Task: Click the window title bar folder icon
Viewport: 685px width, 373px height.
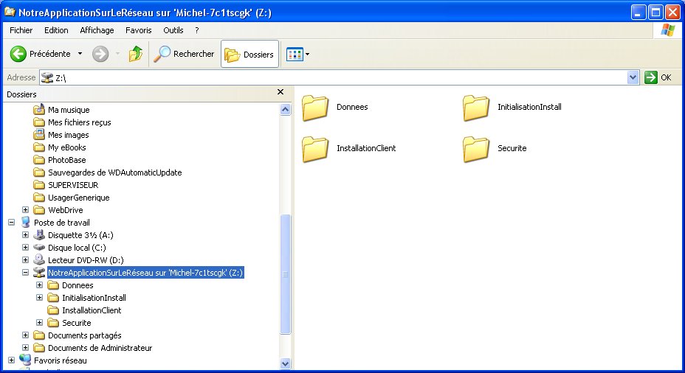Action: (10, 12)
